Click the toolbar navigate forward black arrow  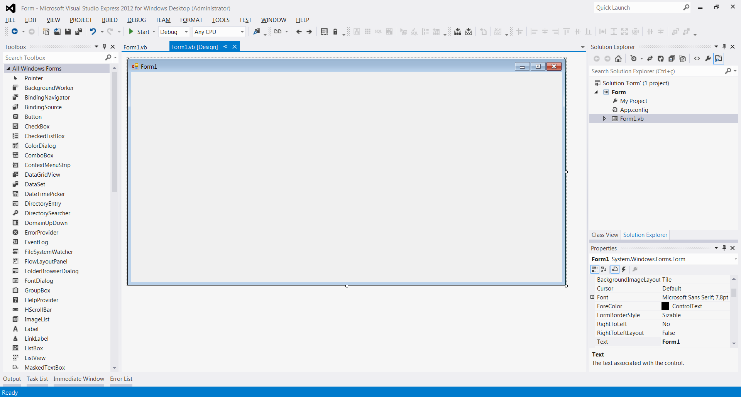click(x=309, y=32)
